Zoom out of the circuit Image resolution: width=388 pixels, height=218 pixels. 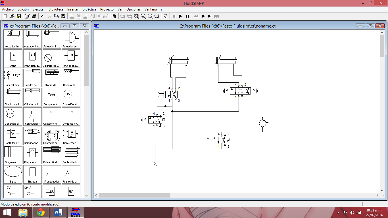(156, 16)
